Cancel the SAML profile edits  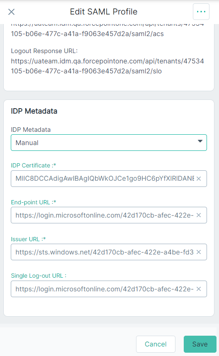click(156, 344)
